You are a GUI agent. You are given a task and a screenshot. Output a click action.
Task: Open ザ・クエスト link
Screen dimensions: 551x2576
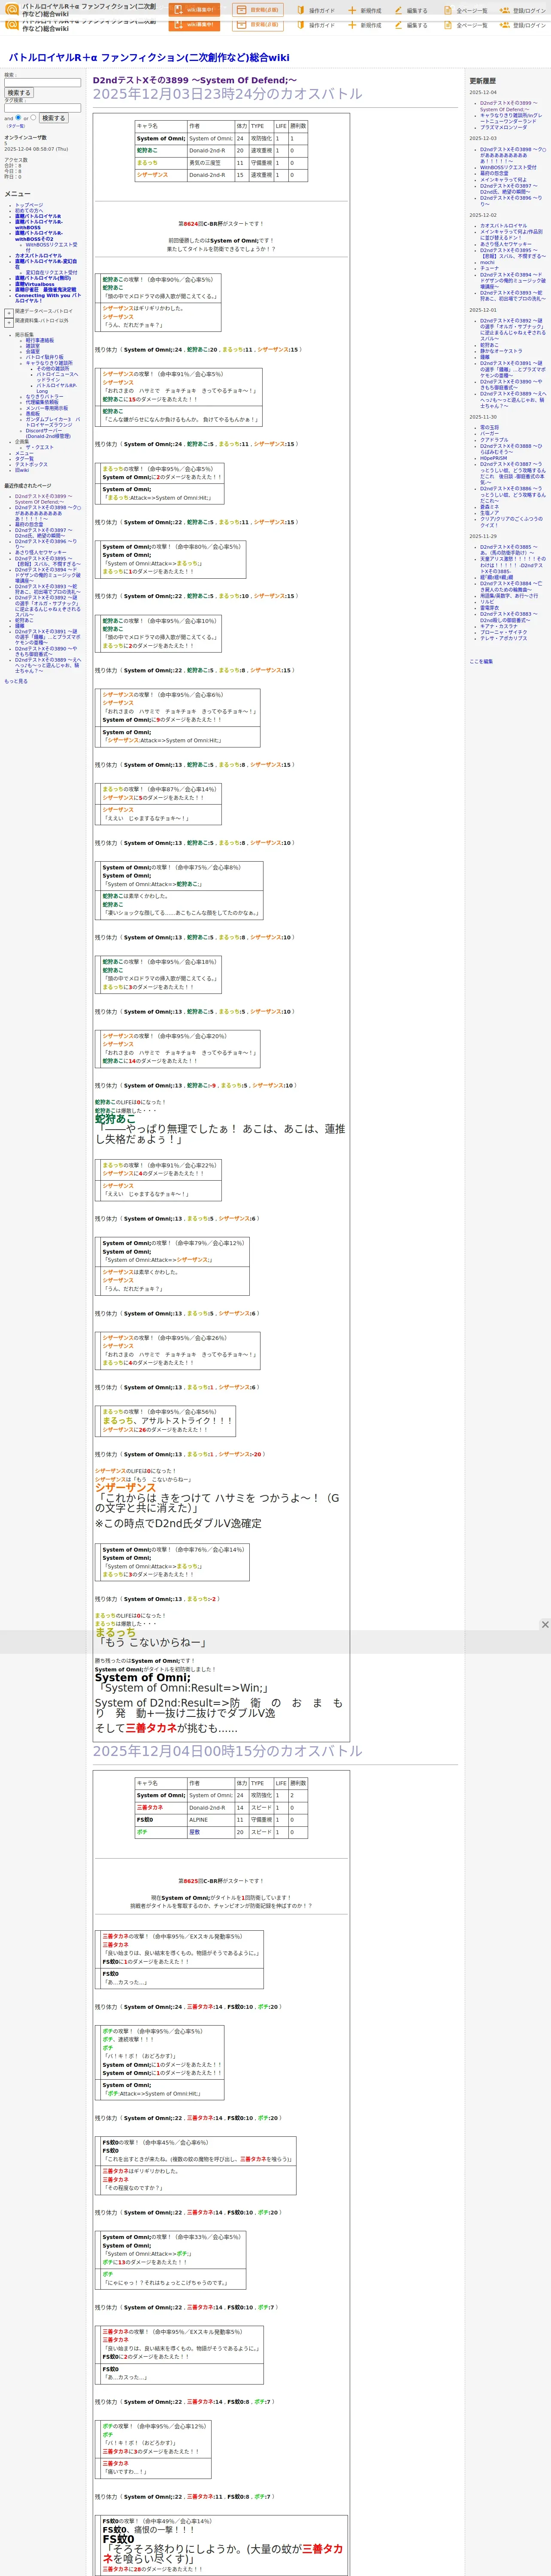(39, 447)
